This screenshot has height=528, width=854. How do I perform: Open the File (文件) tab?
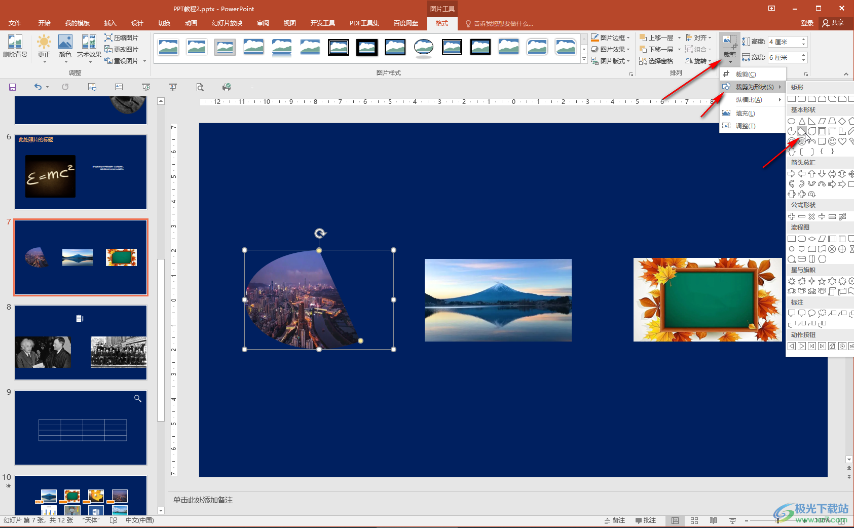pyautogui.click(x=15, y=23)
